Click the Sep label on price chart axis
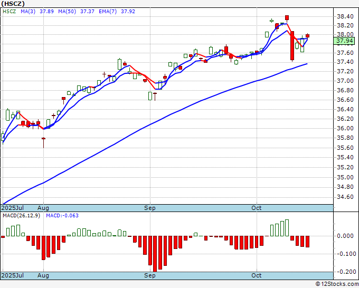 [150, 208]
